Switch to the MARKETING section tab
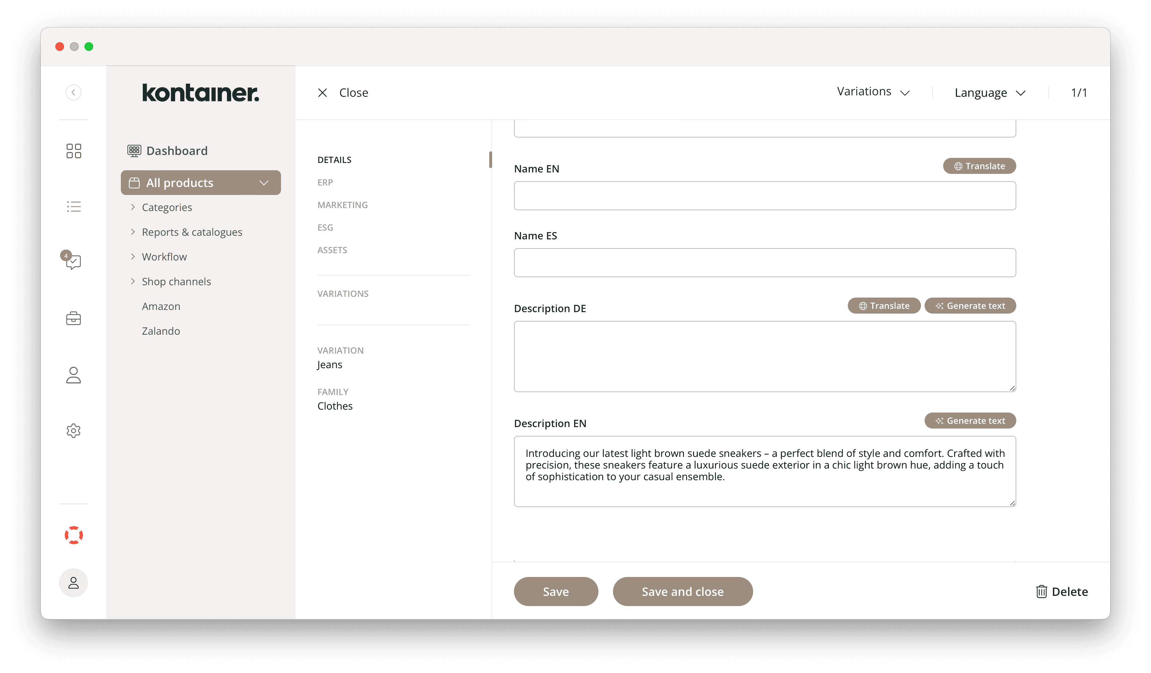1151x673 pixels. pos(343,204)
